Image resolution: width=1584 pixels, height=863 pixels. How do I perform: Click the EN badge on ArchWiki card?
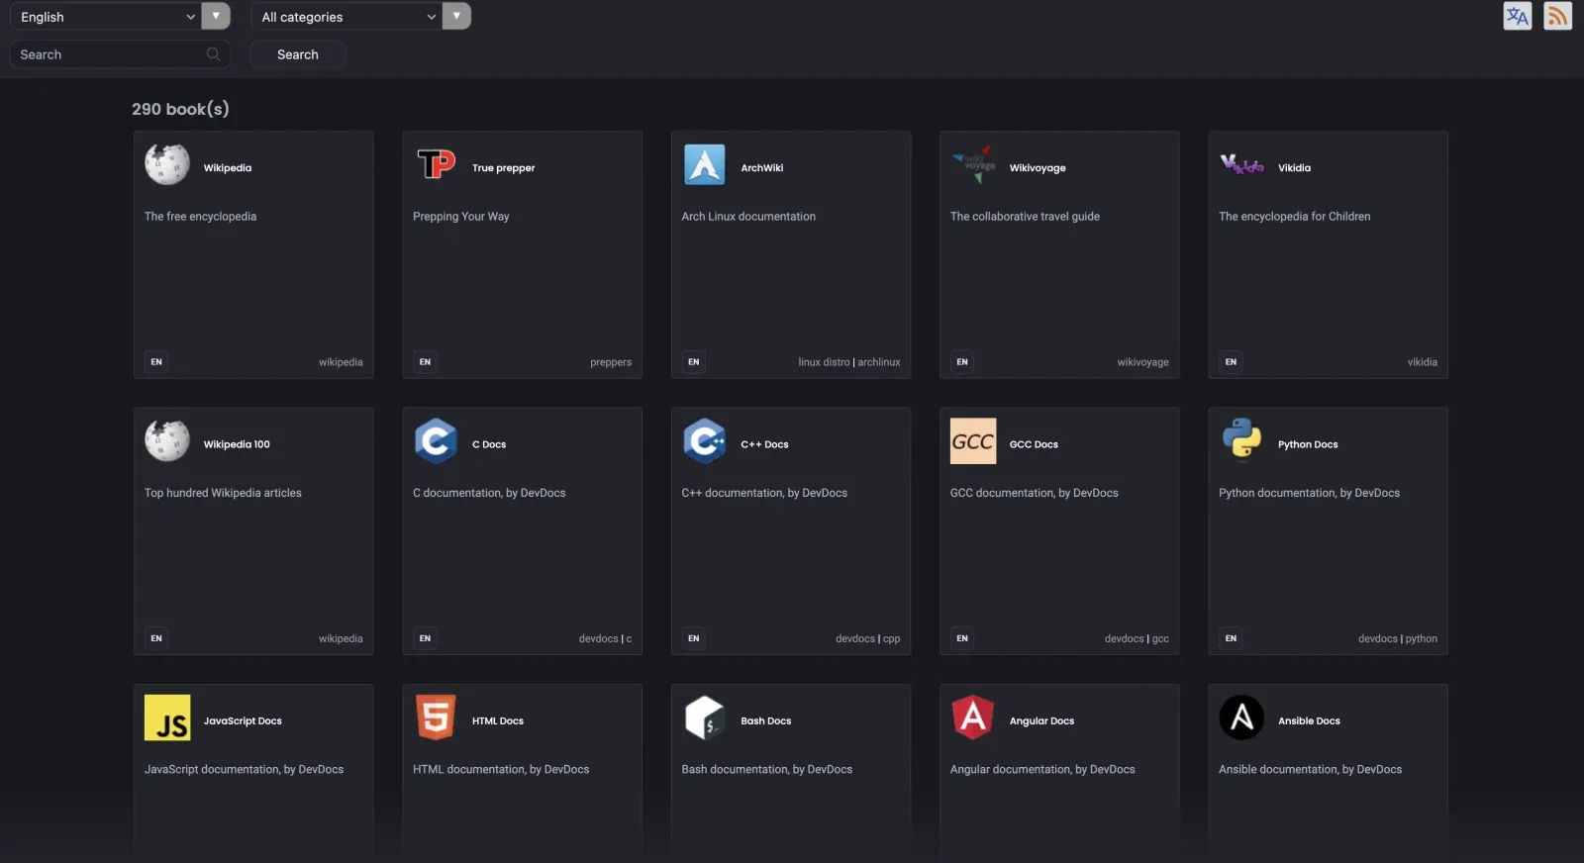[x=693, y=362]
